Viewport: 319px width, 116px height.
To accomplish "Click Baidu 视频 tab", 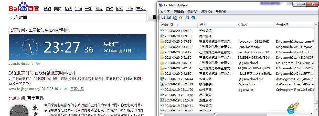I will pos(109,9).
